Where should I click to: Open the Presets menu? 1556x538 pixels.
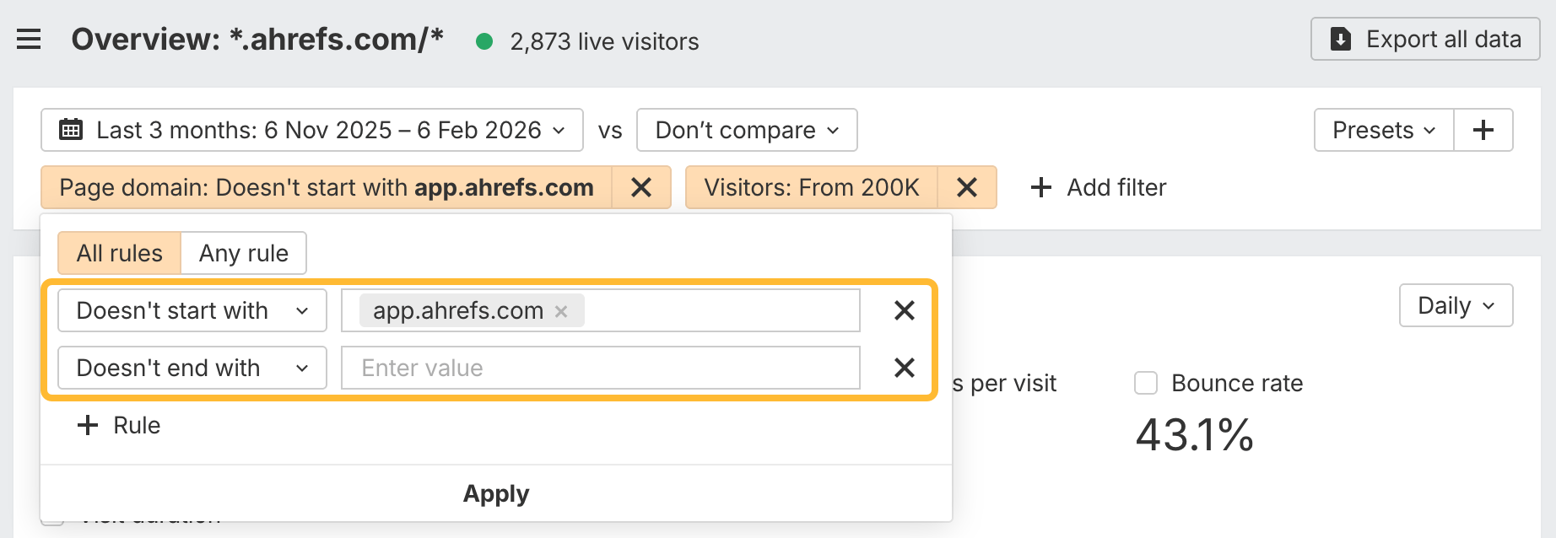click(x=1383, y=130)
